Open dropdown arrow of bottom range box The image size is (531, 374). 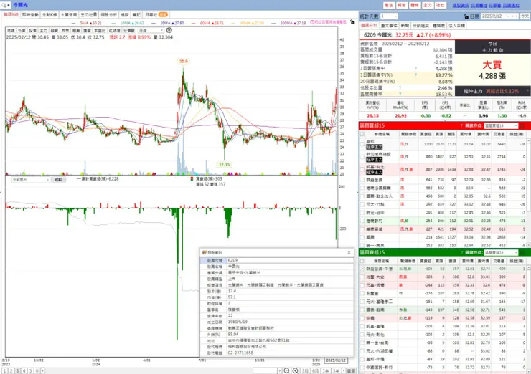[279, 371]
